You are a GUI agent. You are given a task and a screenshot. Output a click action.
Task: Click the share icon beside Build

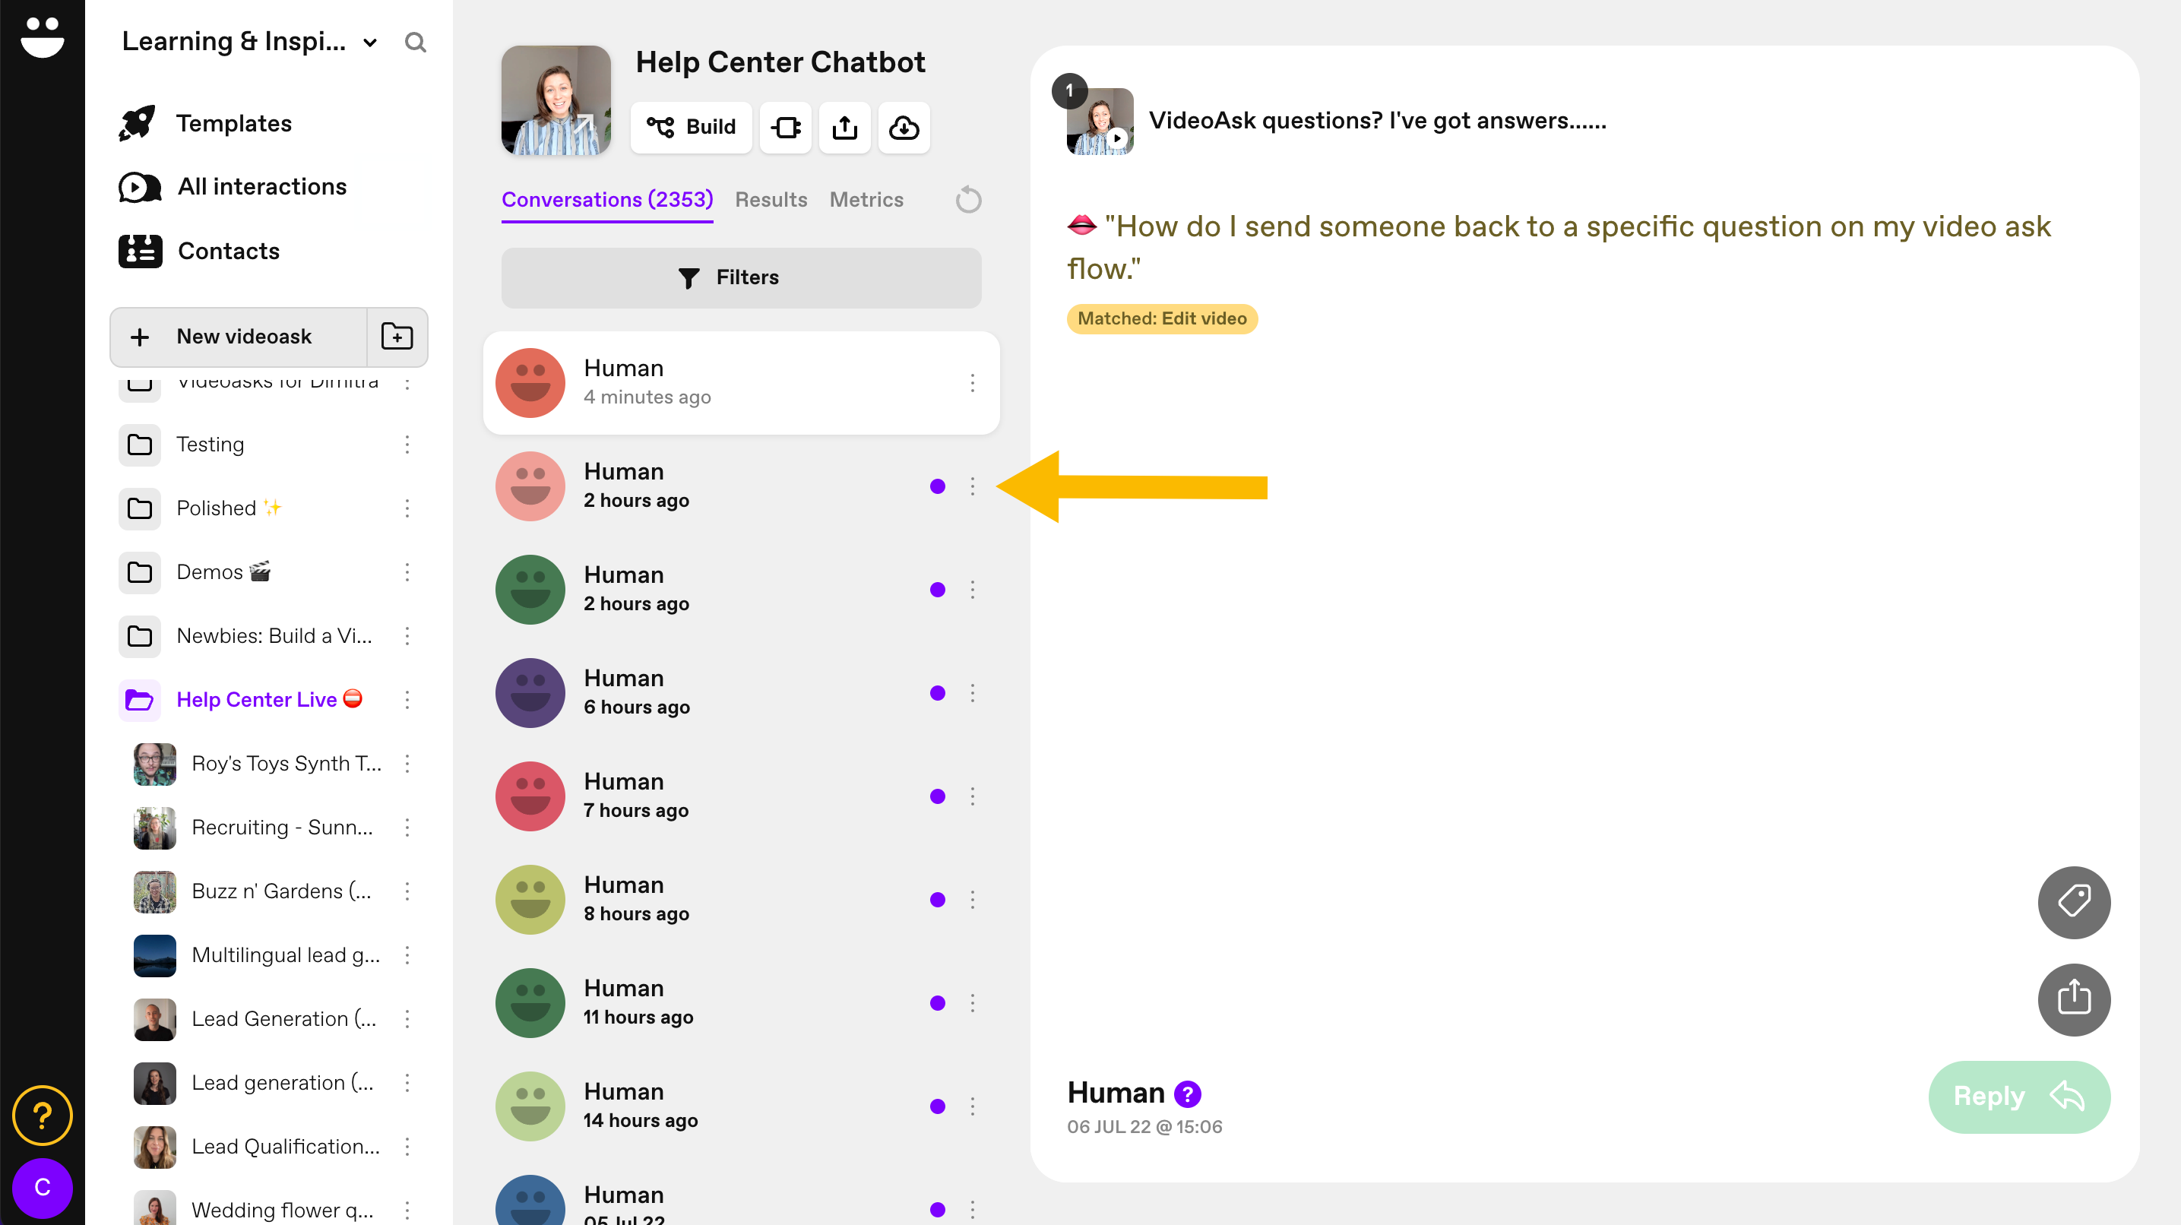(x=844, y=127)
